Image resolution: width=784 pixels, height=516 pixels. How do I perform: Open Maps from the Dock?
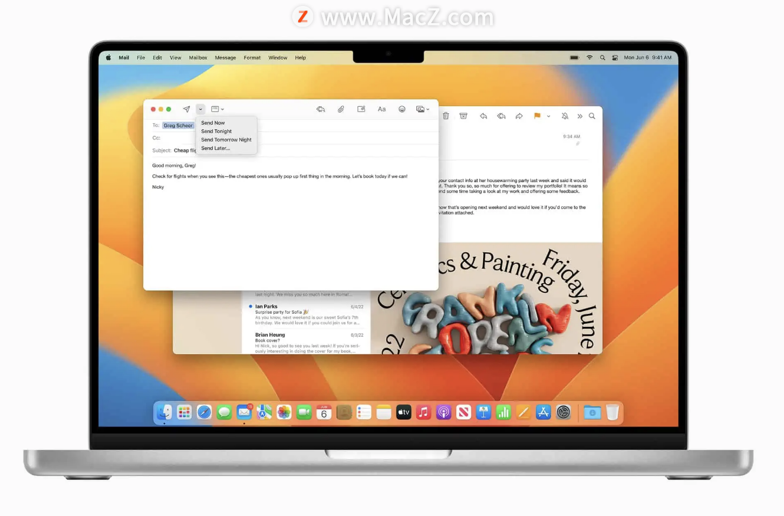264,412
